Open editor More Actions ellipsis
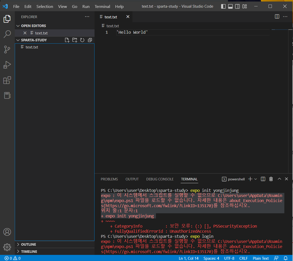This screenshot has width=293, height=261. (285, 17)
